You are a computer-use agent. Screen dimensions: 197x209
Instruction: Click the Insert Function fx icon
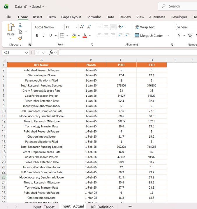[51, 53]
